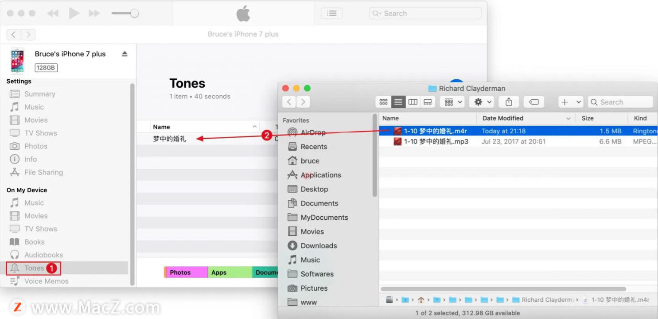Open Finder action gear menu
658x319 pixels.
tap(482, 102)
